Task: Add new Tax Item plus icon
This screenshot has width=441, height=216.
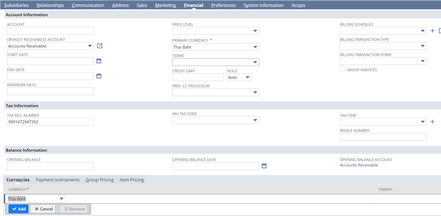Action: (432, 122)
